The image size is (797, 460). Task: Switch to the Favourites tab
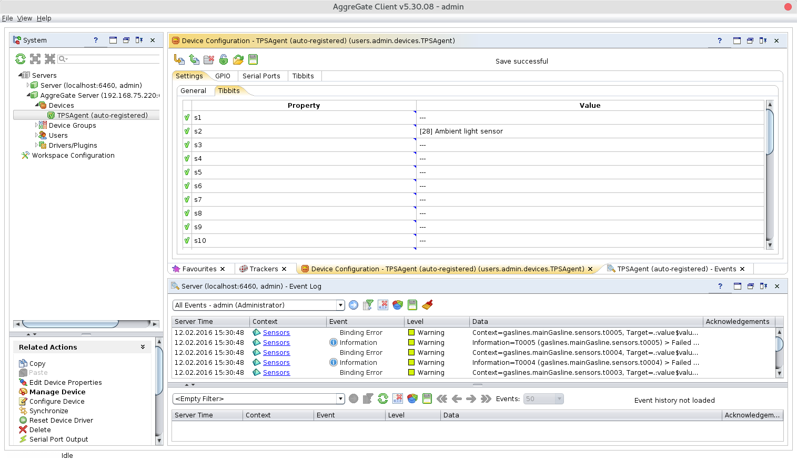(199, 269)
